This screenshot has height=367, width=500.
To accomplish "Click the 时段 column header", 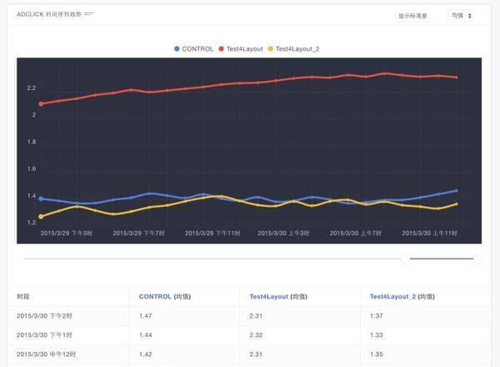I will pos(23,296).
